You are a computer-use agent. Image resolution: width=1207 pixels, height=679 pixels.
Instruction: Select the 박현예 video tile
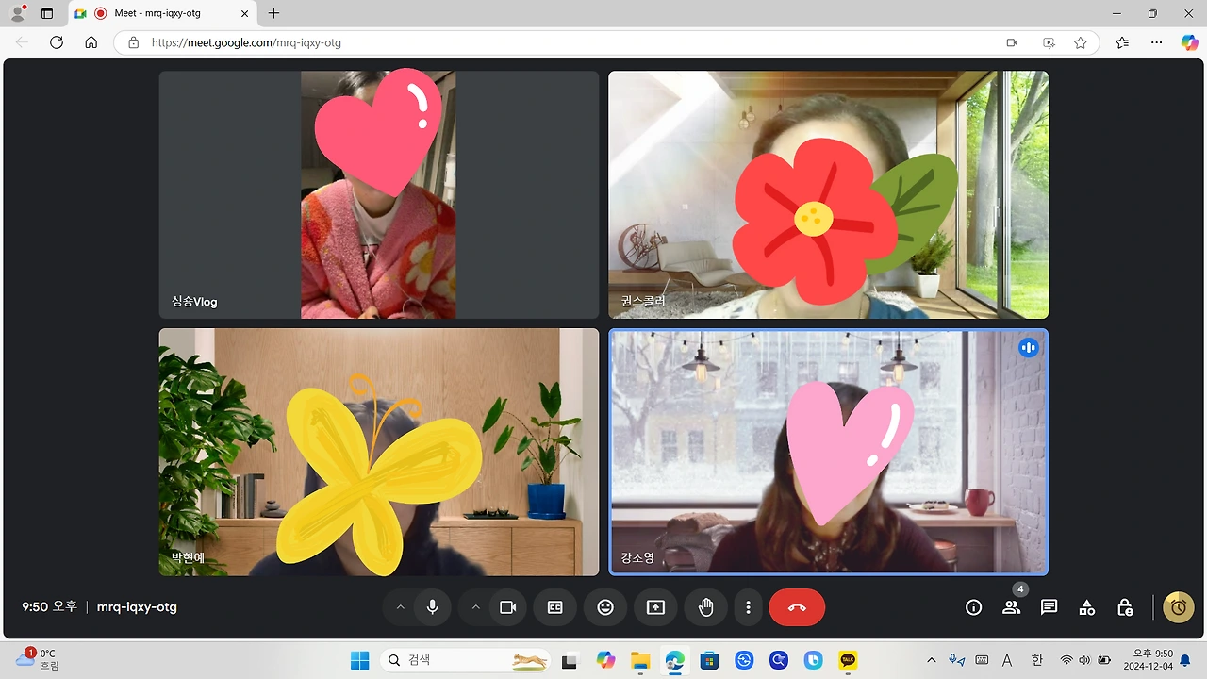[378, 452]
